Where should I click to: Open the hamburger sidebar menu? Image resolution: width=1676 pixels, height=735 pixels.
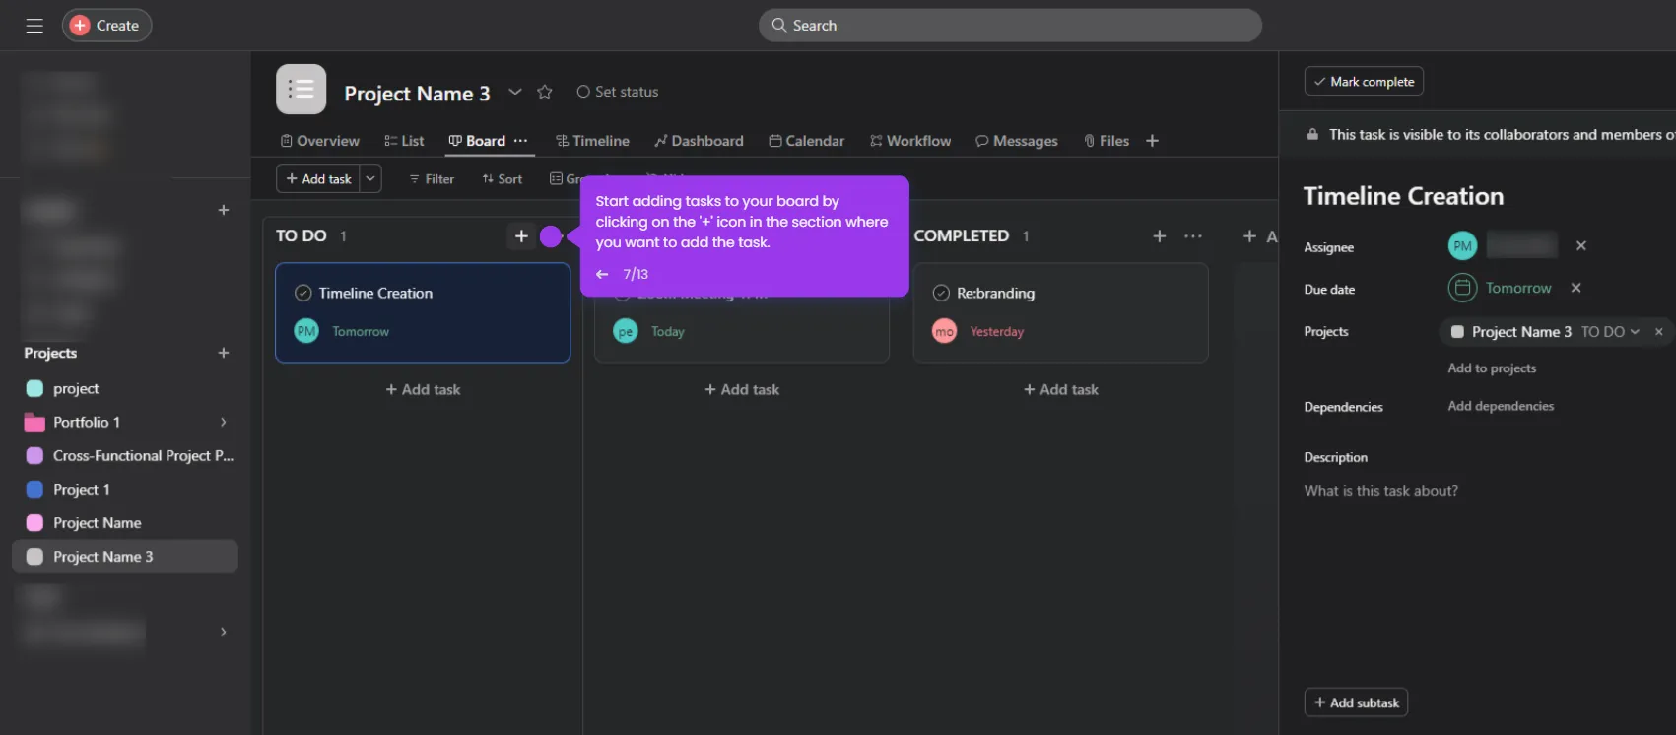point(34,26)
